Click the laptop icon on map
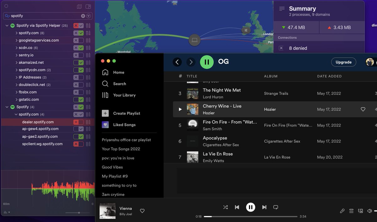 click(194, 40)
